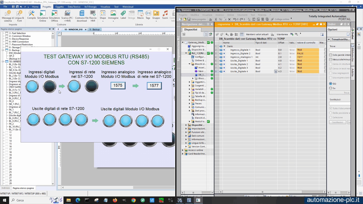Open Online menu in TIA Portal
This screenshot has height=204, width=363.
coord(230,15)
